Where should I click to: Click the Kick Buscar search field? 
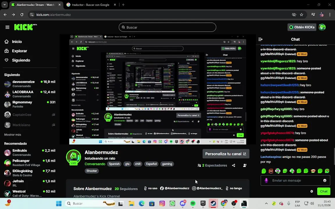coord(167,27)
